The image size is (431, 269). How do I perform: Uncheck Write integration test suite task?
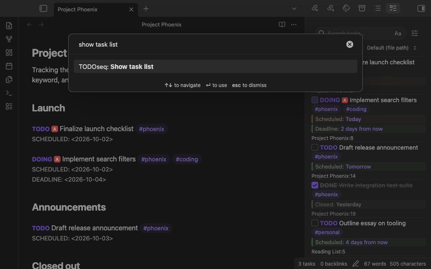point(315,185)
